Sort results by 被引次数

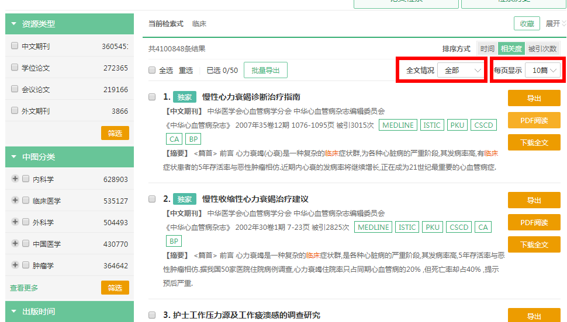coord(542,49)
